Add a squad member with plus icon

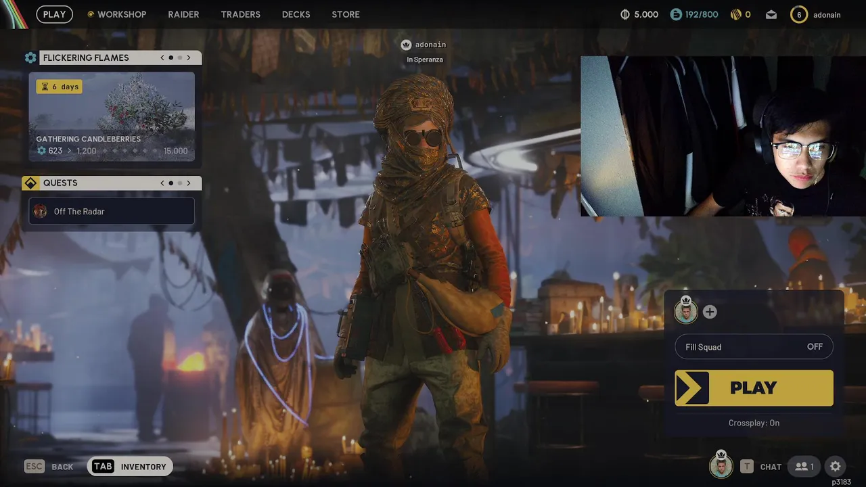[709, 312]
